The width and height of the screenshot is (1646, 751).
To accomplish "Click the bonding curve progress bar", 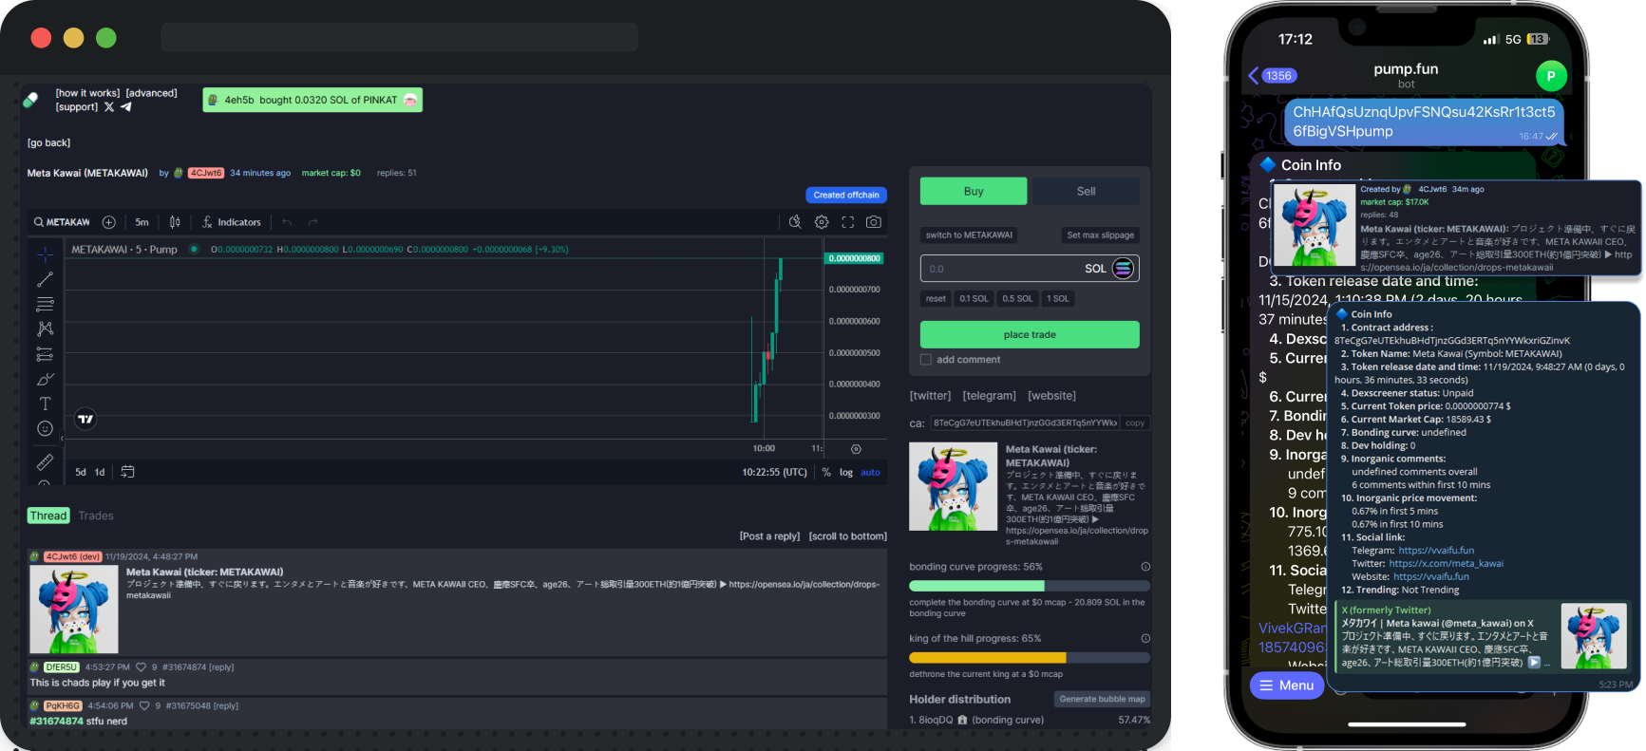I will click(x=1030, y=586).
